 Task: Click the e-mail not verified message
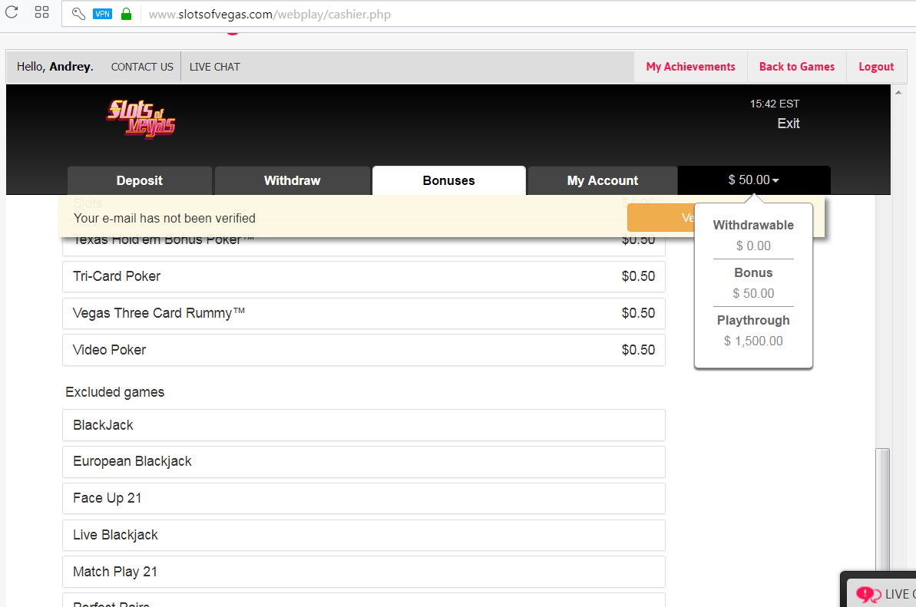click(x=165, y=218)
